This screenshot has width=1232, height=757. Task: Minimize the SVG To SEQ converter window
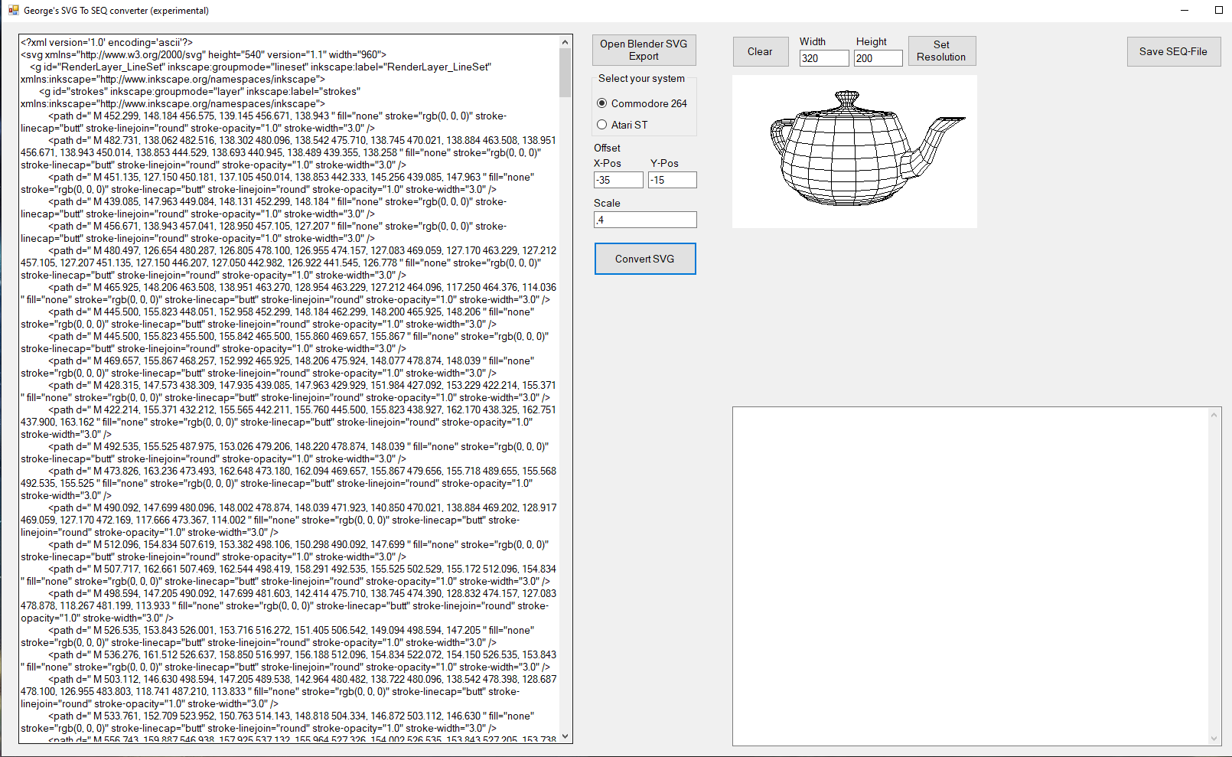[1185, 10]
